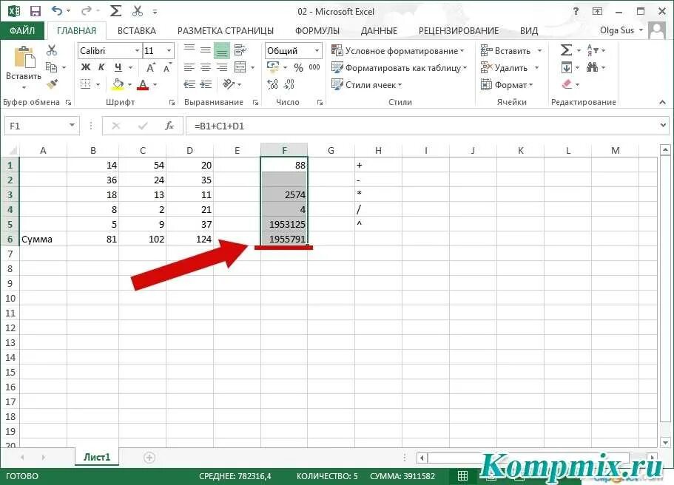674x485 pixels.
Task: Toggle bottom align (highlighted)
Action: [222, 51]
